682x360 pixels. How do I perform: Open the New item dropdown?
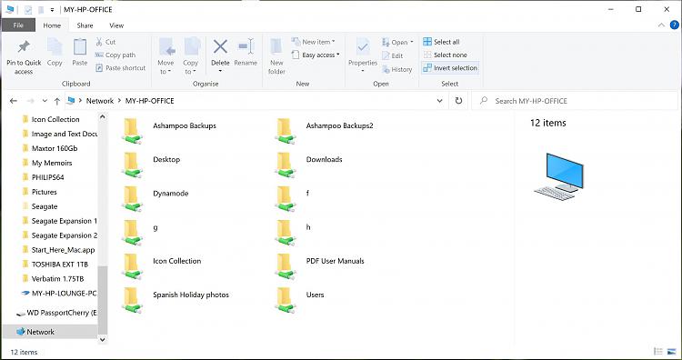pyautogui.click(x=313, y=42)
